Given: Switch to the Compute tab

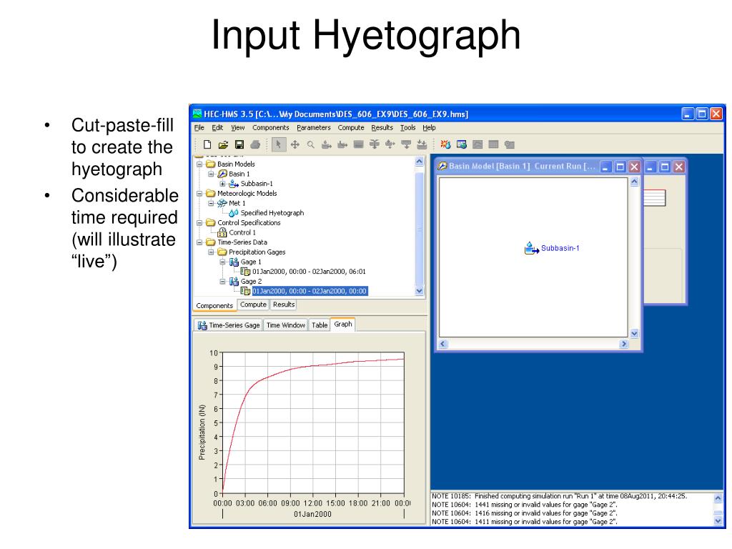Looking at the screenshot, I should (253, 305).
